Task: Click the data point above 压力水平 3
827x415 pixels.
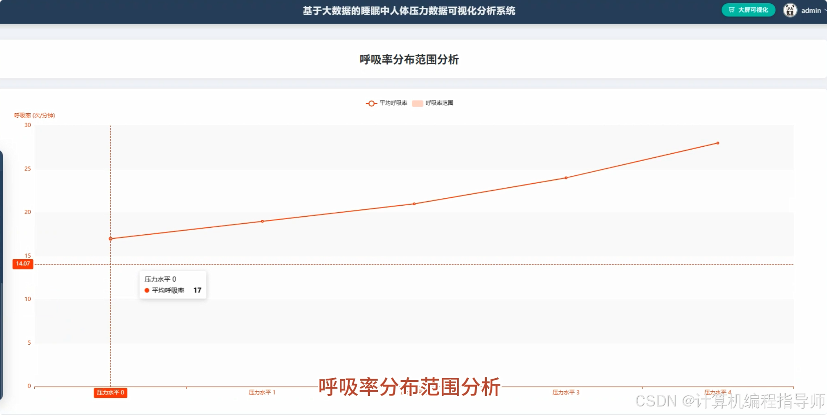Action: (x=566, y=178)
